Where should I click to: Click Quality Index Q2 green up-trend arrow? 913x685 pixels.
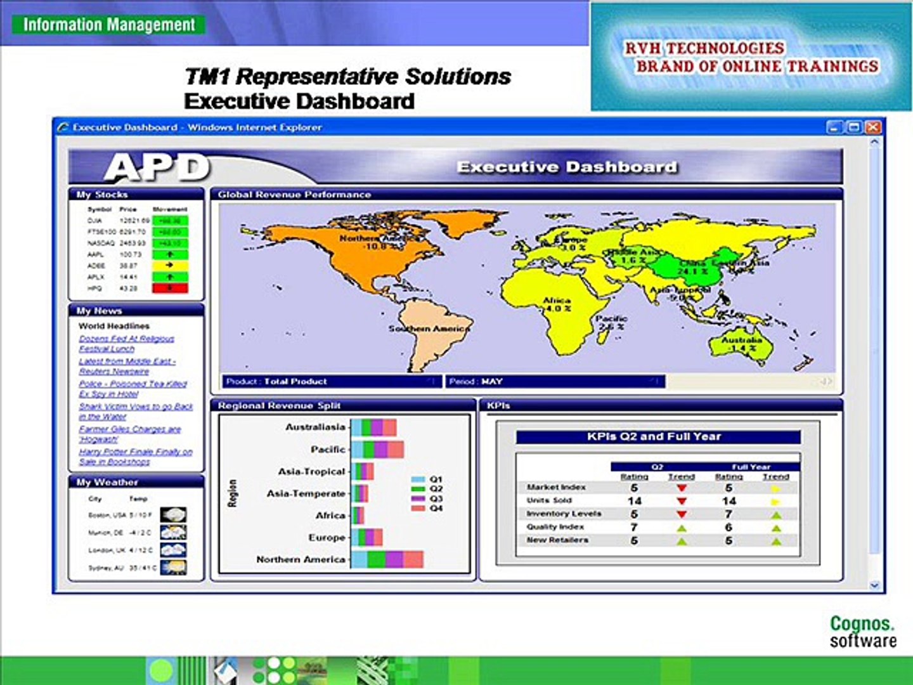point(682,528)
